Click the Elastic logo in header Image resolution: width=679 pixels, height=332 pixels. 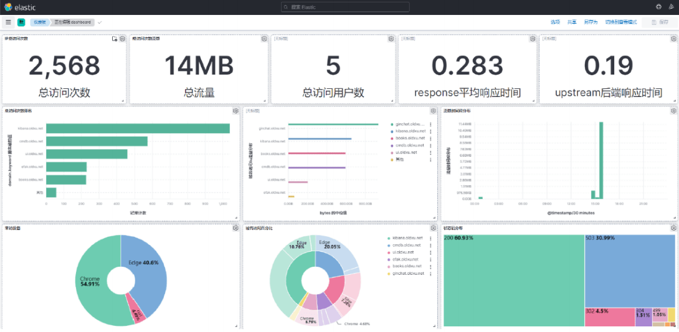pyautogui.click(x=8, y=7)
